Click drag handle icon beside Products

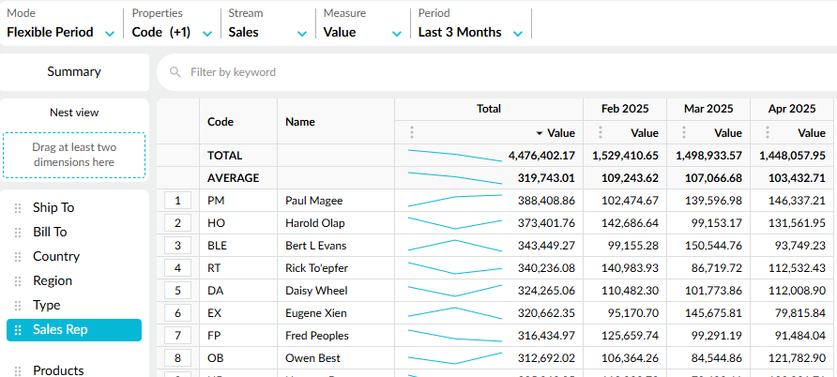[18, 371]
